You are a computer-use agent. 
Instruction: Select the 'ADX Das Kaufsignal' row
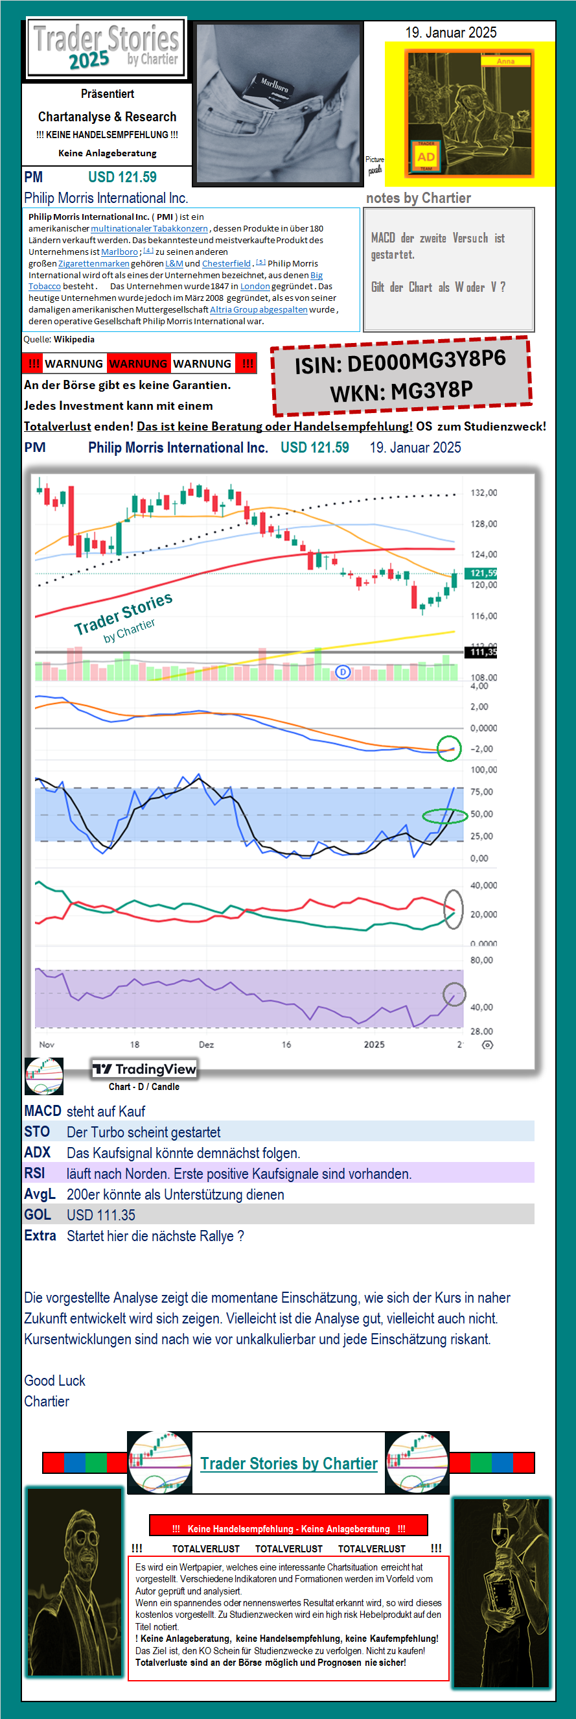tap(279, 1152)
